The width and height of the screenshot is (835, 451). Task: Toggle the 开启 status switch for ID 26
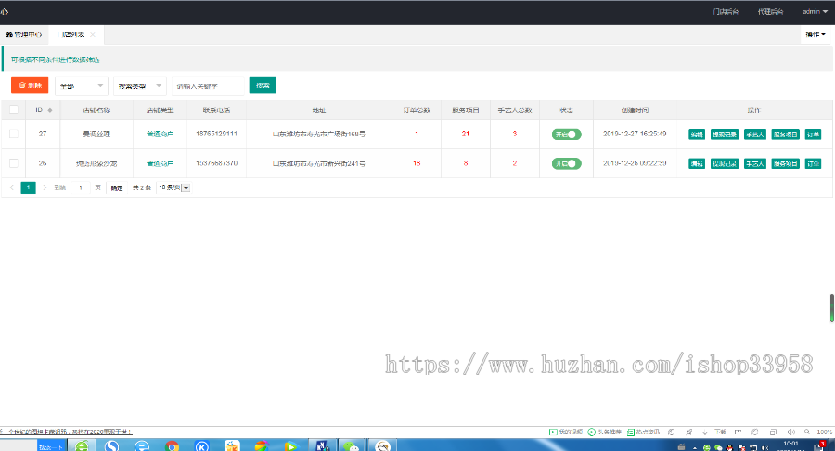[x=566, y=163]
